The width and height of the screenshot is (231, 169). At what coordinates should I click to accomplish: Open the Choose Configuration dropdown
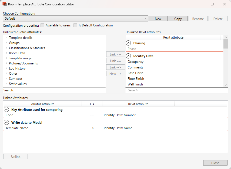click(x=145, y=19)
